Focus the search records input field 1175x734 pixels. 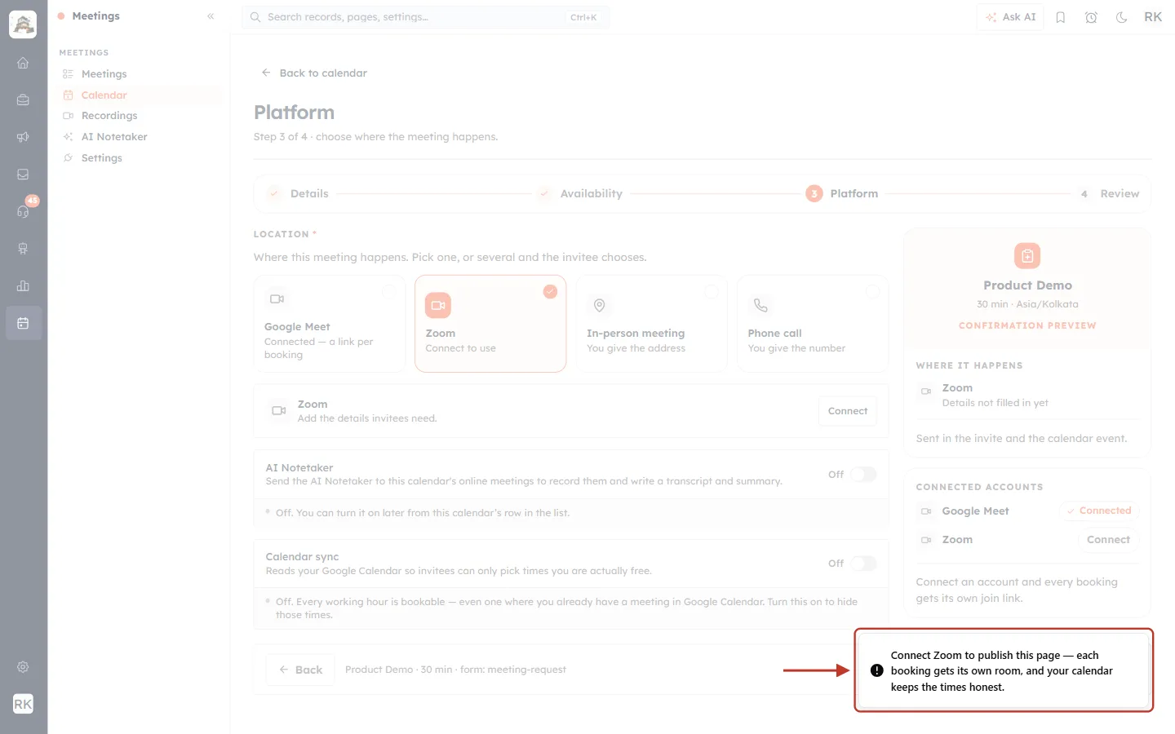point(425,17)
